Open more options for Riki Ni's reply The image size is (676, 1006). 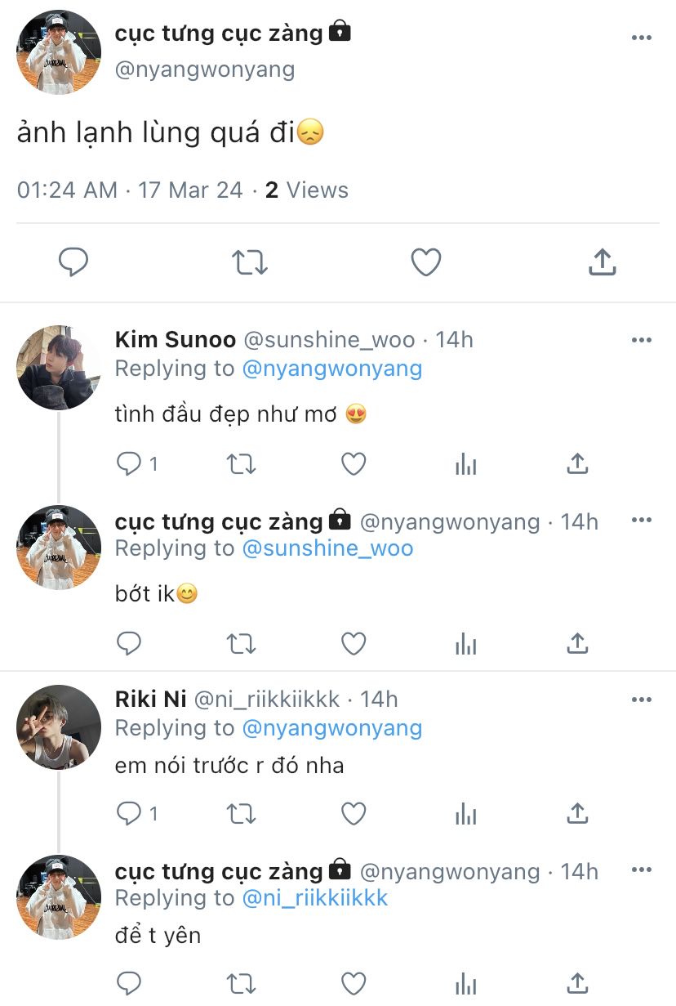click(x=642, y=700)
